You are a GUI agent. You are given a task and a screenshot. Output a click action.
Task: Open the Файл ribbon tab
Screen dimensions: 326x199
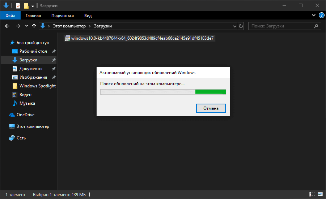10,16
